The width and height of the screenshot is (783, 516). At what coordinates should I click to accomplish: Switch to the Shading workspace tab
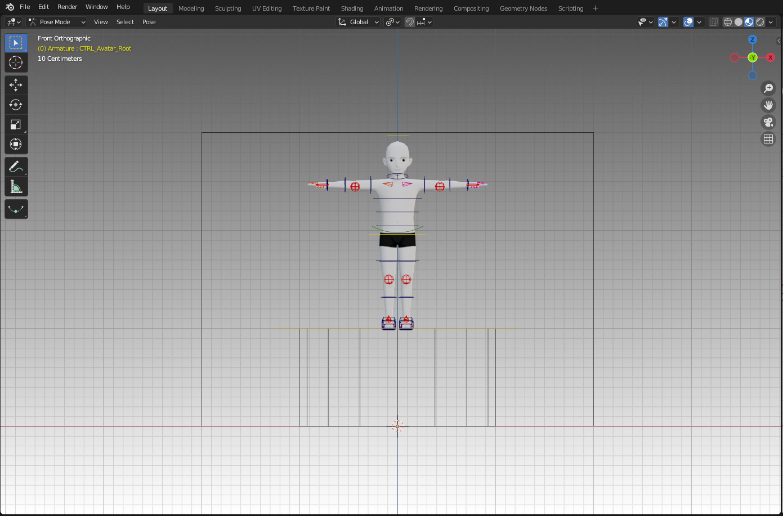tap(352, 8)
